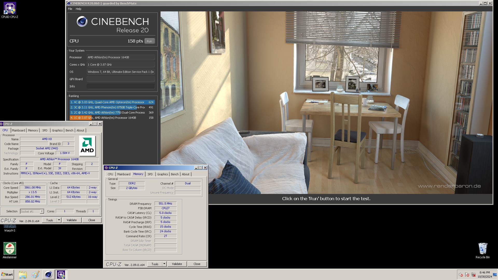Click the Cinebench 158 pts score
The image size is (498, 280).
tap(135, 41)
